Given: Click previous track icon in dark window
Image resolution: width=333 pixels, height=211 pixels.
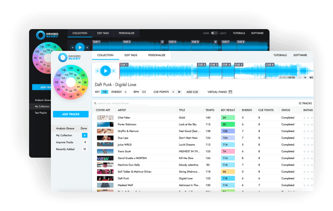Looking at the screenshot, I should 72,48.
